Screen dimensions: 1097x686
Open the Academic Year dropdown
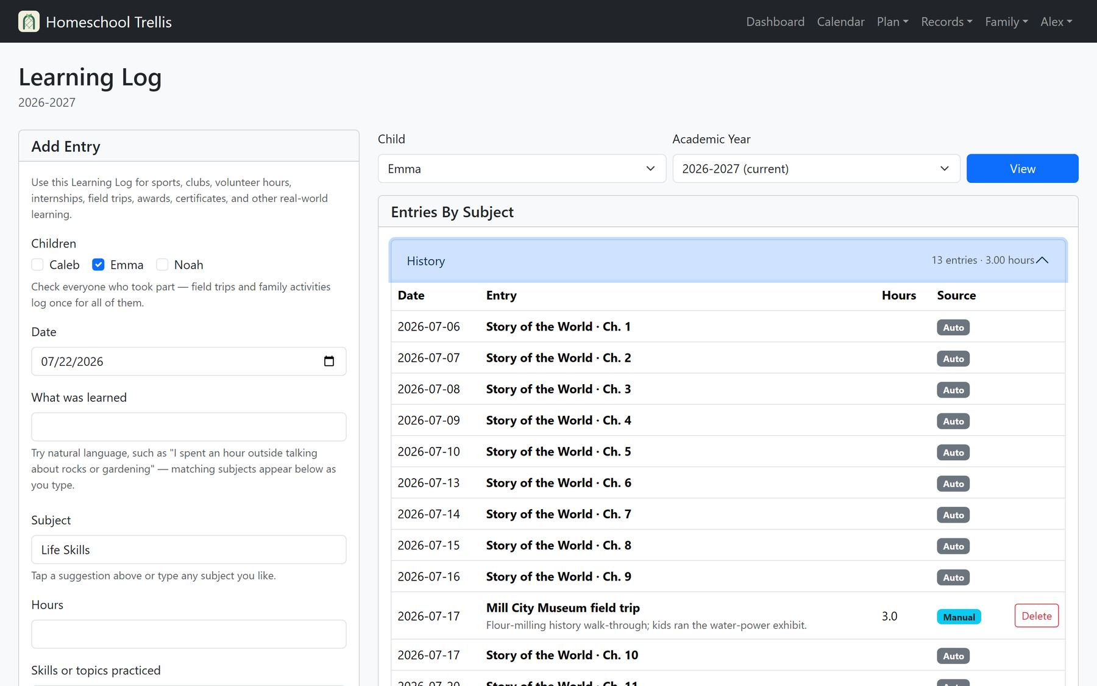pos(816,168)
